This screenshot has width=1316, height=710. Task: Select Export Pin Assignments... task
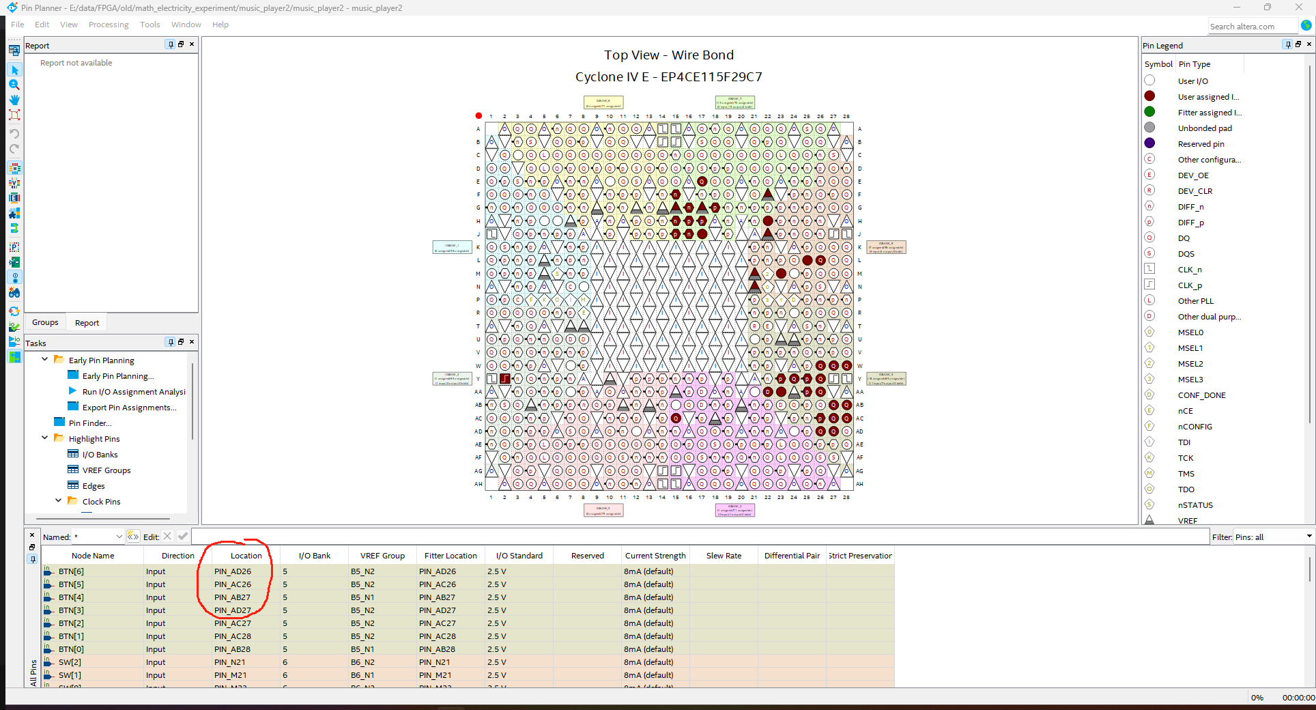point(130,408)
